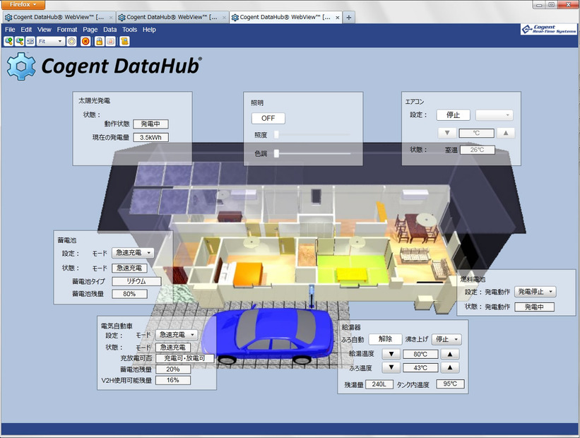Viewport: 580px width, 438px height.
Task: Click the 色調 color tone slider handle
Action: coord(276,153)
